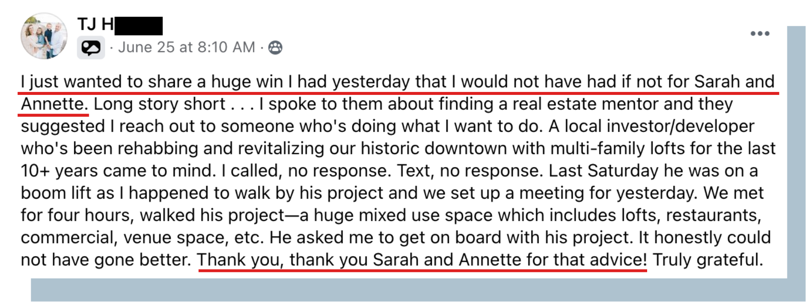Screen dimensions: 811x302
Task: Open the June 25 at 8:10 AM timestamp
Action: click(186, 47)
